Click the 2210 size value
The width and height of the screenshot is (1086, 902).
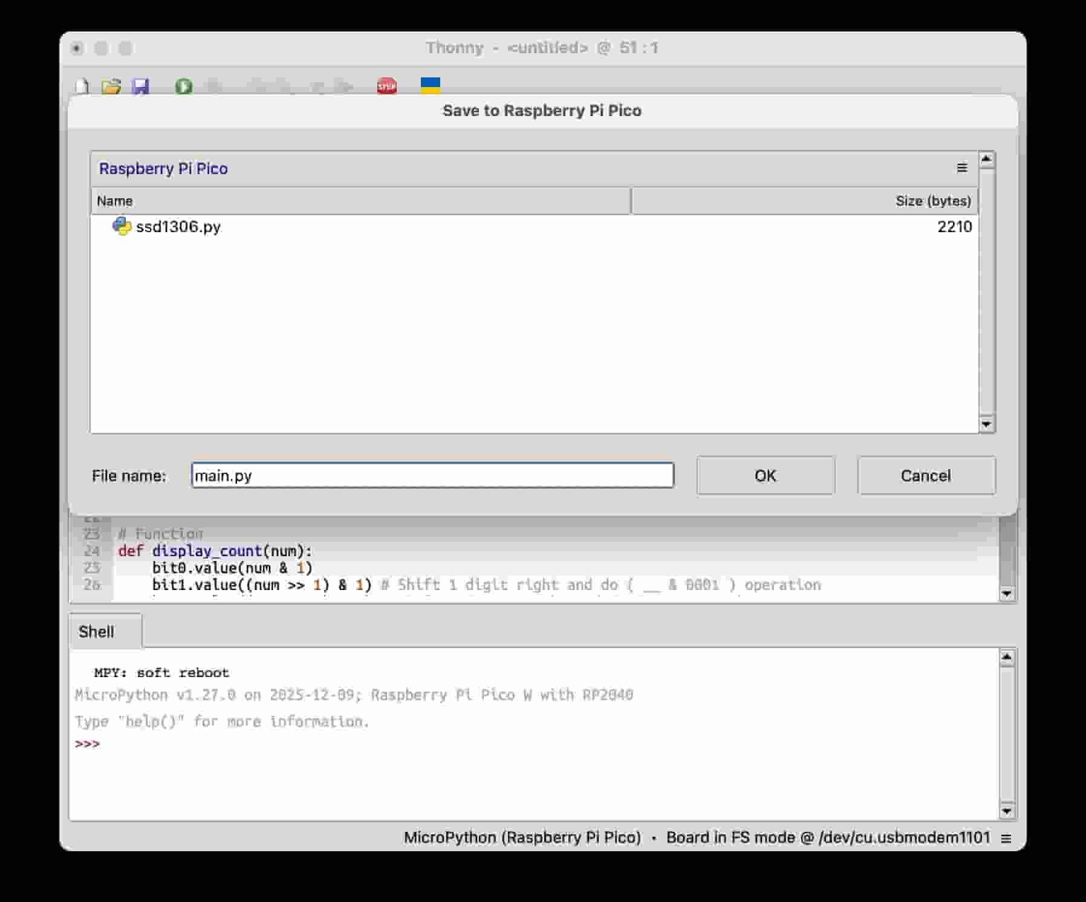pos(955,227)
